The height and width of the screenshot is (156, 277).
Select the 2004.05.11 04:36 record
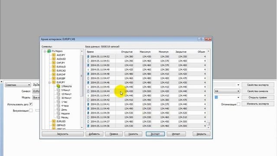[x=146, y=126]
